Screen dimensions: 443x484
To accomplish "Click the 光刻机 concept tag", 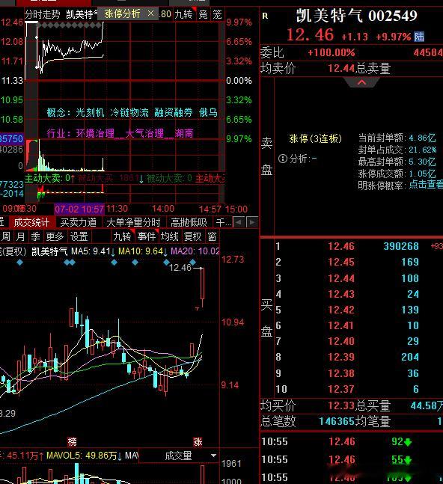I will 90,112.
